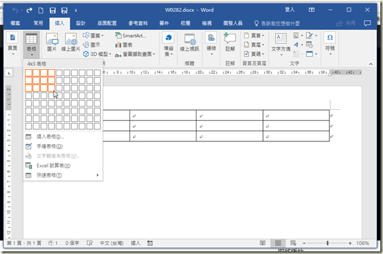Switch to the 版面配置 Layout tab

click(x=107, y=23)
